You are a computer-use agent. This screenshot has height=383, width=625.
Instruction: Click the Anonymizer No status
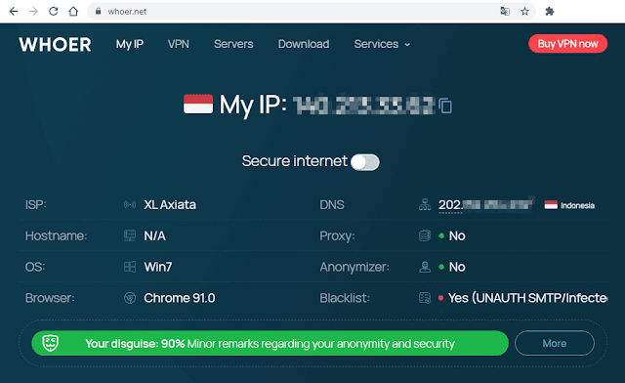click(457, 267)
